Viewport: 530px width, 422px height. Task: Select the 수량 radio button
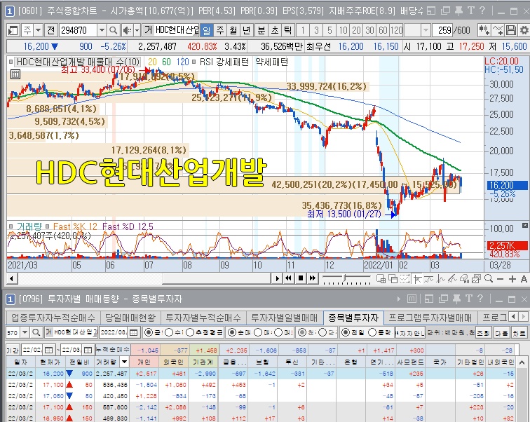(169, 332)
